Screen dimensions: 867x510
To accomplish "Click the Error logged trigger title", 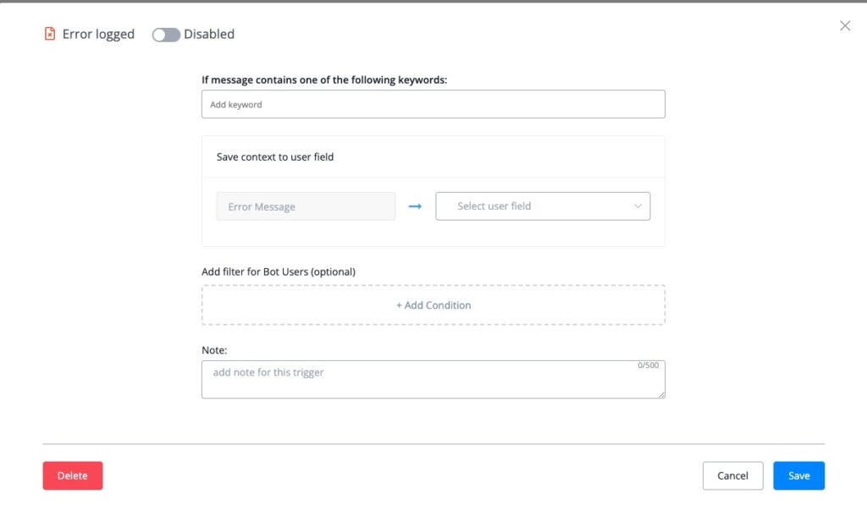I will (98, 35).
